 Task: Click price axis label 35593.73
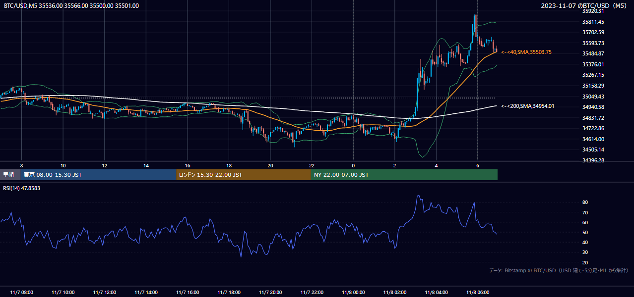593,43
